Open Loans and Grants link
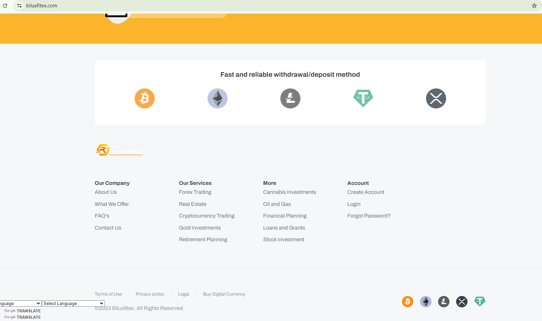Image resolution: width=542 pixels, height=321 pixels. point(284,228)
